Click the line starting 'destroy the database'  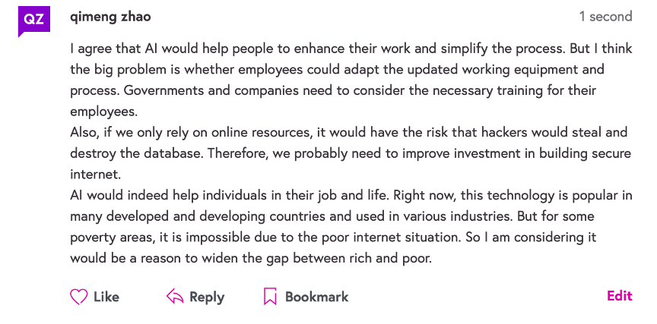pyautogui.click(x=351, y=153)
